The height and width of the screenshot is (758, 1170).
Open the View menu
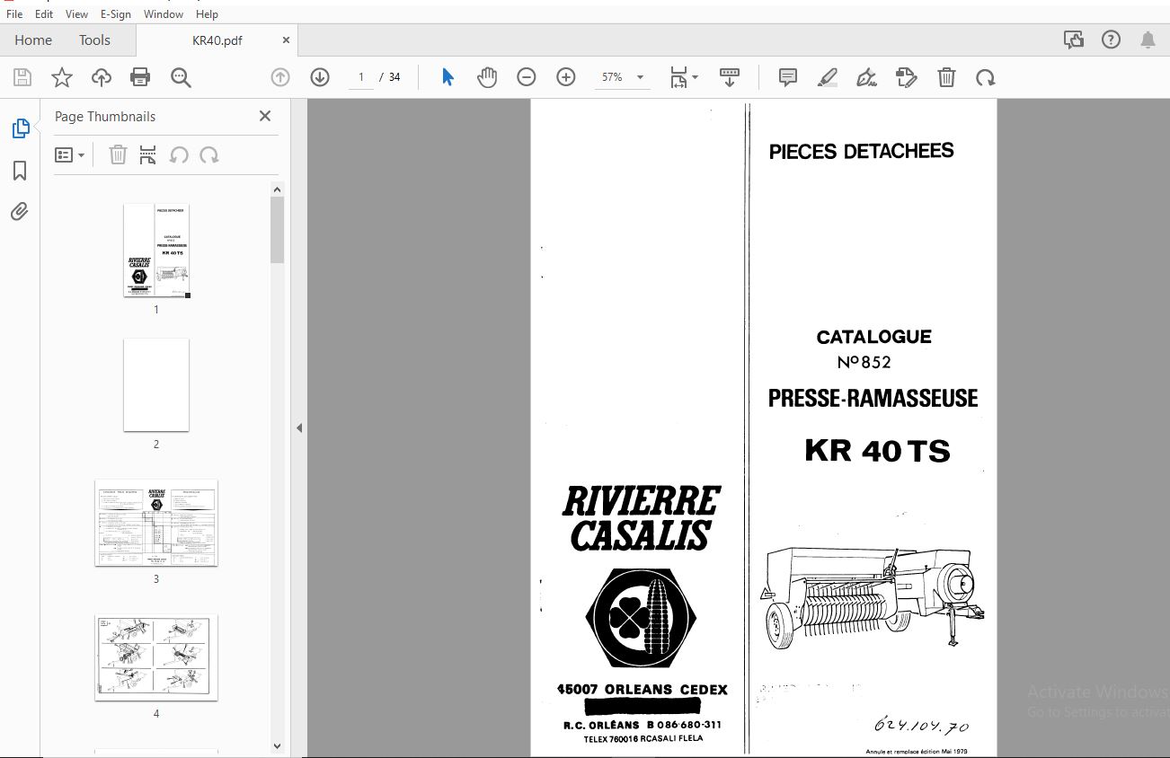click(x=76, y=14)
